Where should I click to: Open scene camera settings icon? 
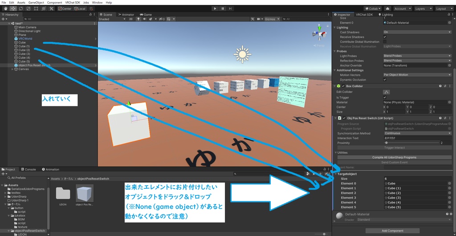(260, 19)
